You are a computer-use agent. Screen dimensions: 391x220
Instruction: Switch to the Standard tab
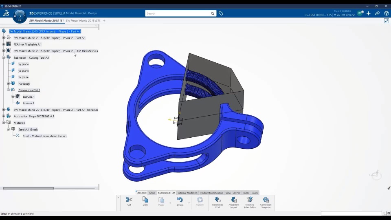pos(141,193)
